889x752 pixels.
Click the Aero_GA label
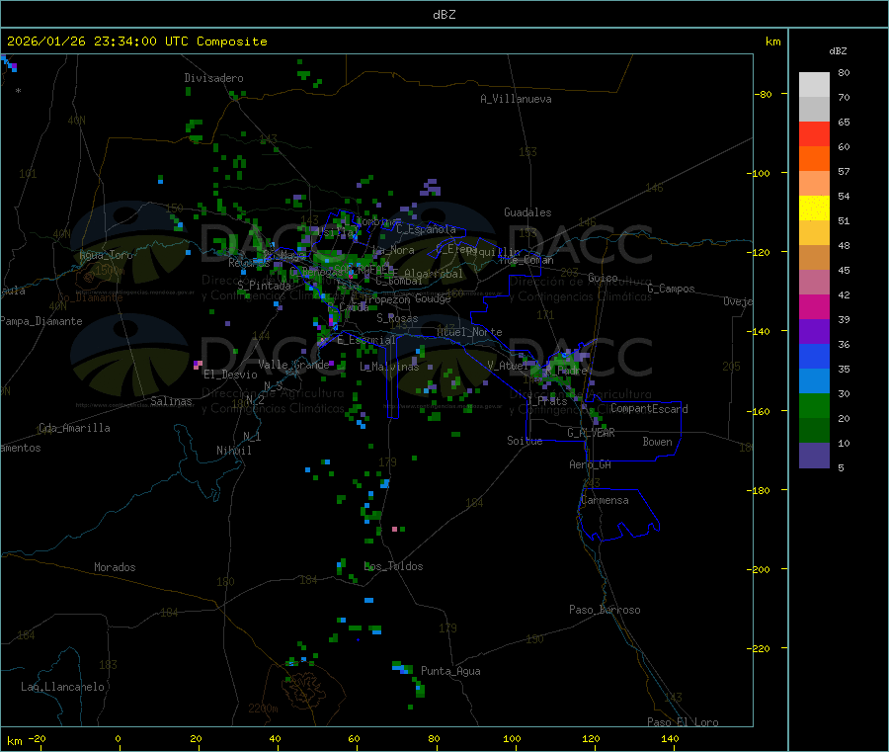(x=591, y=464)
